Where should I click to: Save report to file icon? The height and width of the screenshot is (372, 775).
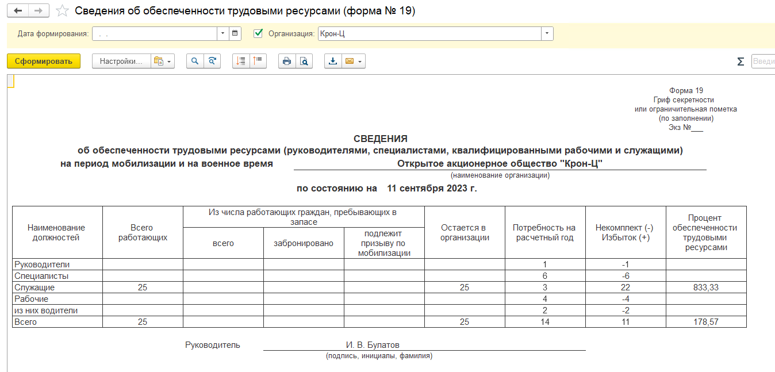[x=333, y=62]
